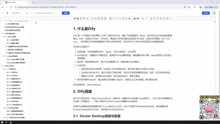Open the more options ellipsis in toolbar
Viewport: 220px width, 124px height.
pos(170,19)
